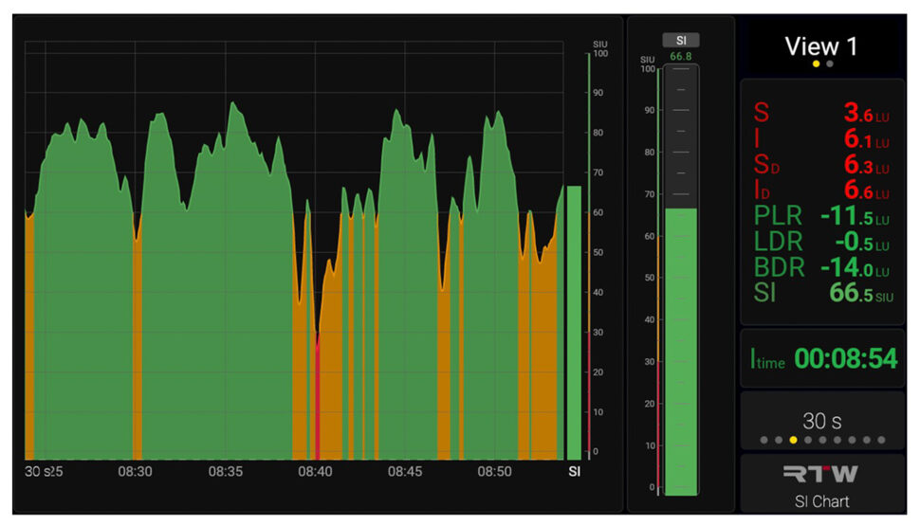This screenshot has width=920, height=526.
Task: Tap the 30 s time range setting
Action: pos(821,421)
